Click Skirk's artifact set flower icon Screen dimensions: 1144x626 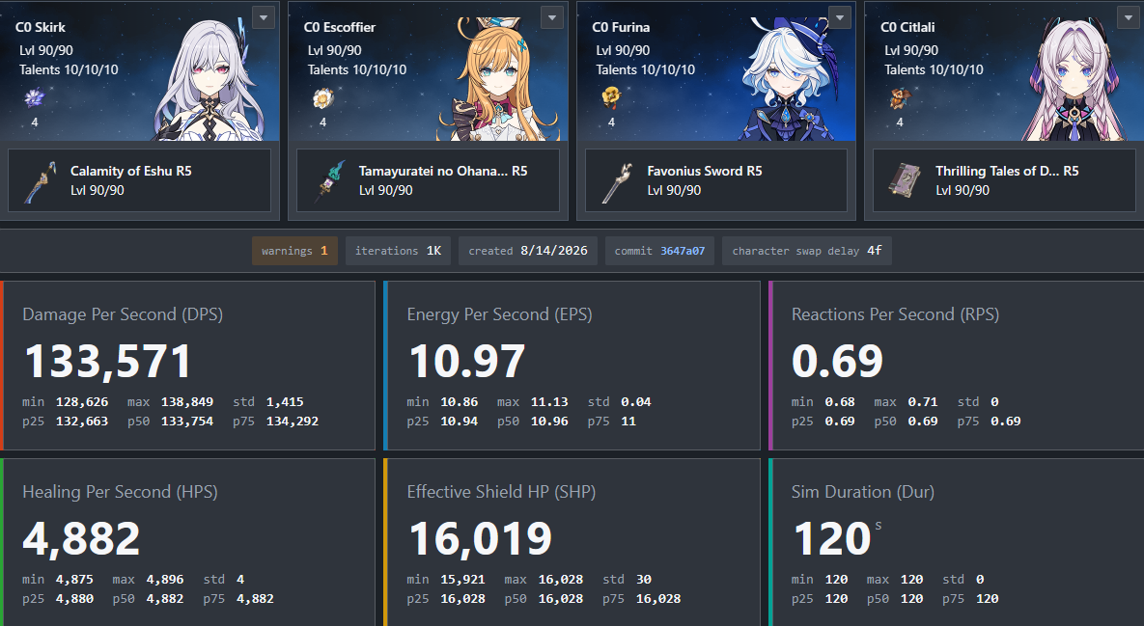pos(35,97)
